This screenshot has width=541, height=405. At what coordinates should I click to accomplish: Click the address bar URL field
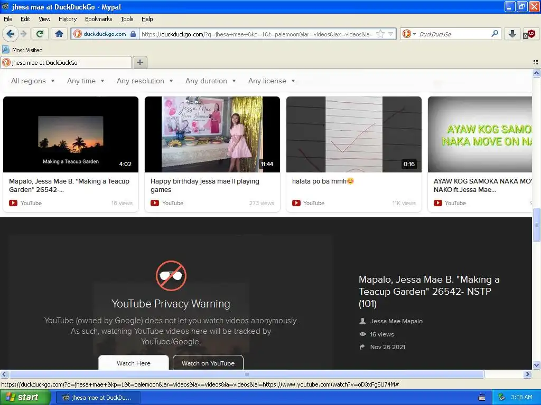257,34
